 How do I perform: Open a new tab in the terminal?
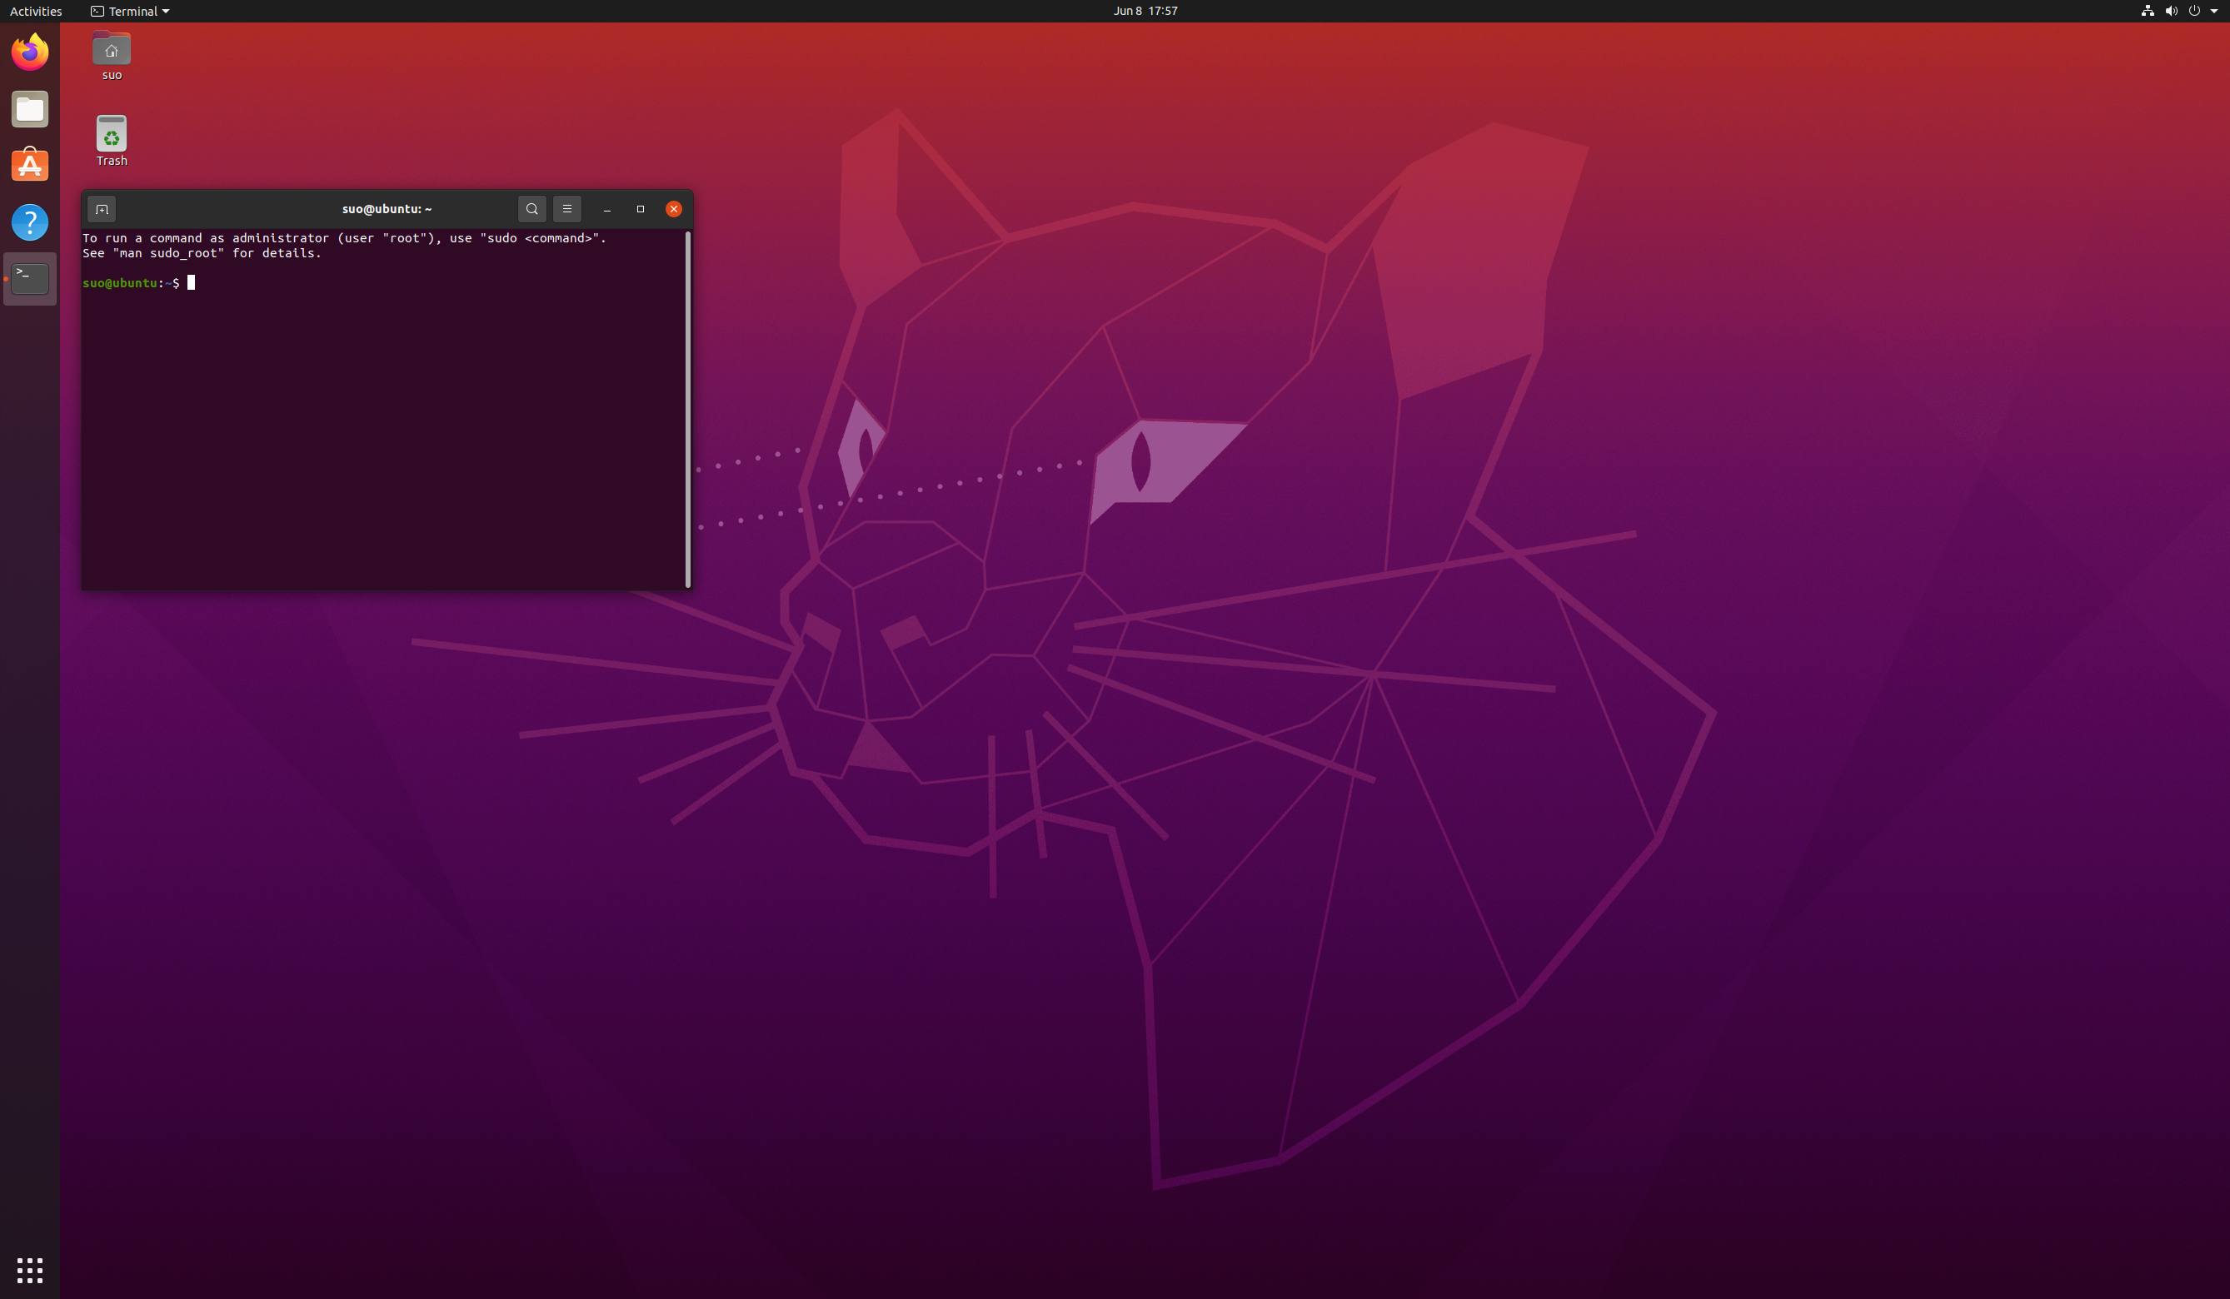(102, 210)
